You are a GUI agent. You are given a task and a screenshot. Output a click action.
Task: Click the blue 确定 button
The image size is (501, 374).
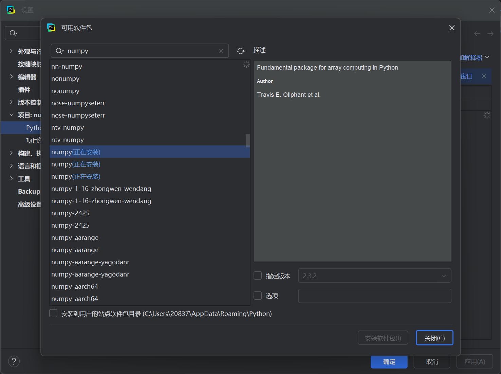point(389,362)
